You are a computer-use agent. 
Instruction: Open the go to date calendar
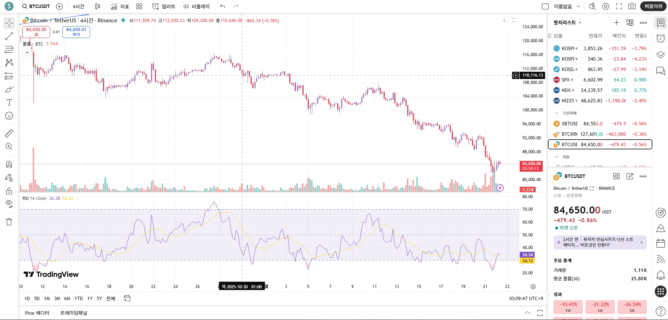(127, 298)
